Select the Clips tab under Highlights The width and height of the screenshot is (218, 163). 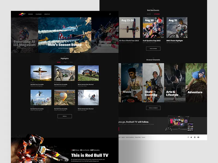[71, 62]
